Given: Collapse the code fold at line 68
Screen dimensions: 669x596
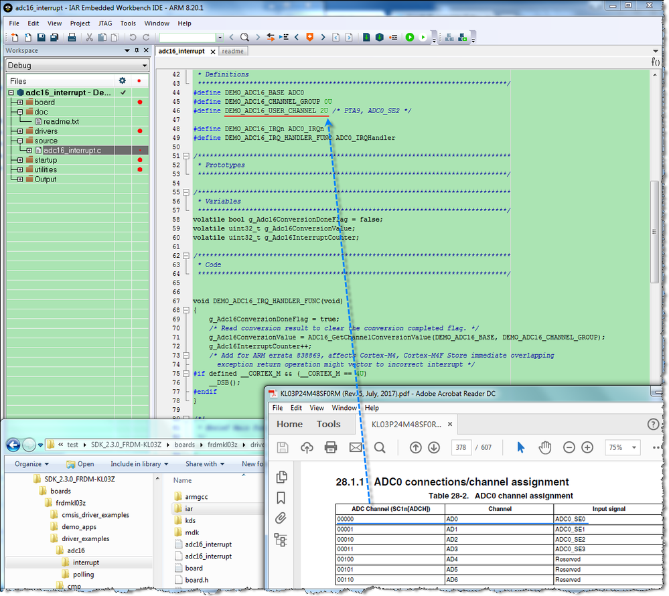Looking at the screenshot, I should (x=186, y=310).
